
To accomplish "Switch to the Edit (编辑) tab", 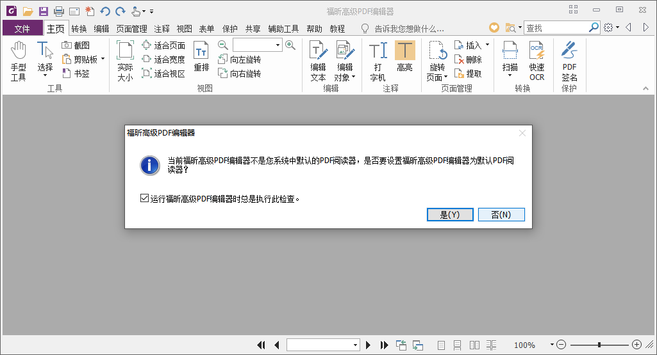I will click(101, 28).
